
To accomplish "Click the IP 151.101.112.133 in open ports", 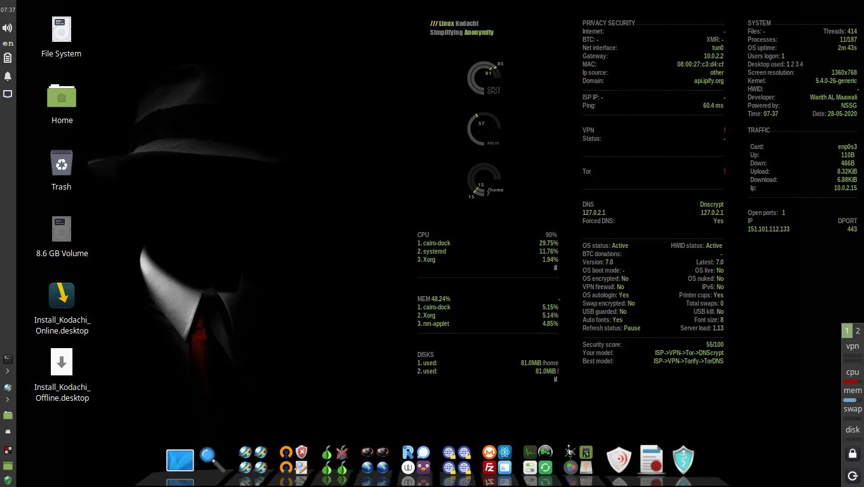I will 769,230.
